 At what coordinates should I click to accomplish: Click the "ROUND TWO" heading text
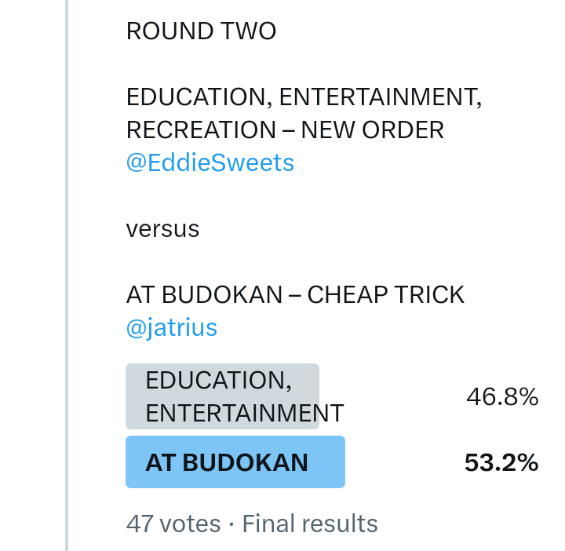coord(201,31)
